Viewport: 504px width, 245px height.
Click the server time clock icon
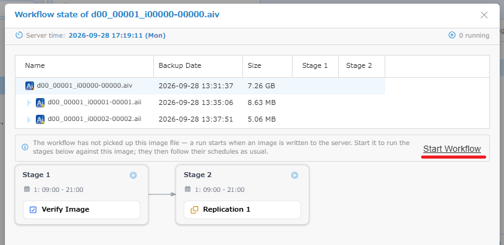[19, 35]
